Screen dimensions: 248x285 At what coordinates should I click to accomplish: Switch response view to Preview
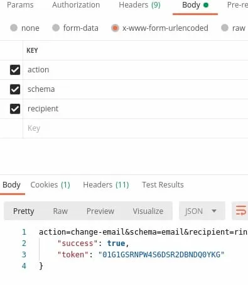pyautogui.click(x=100, y=211)
